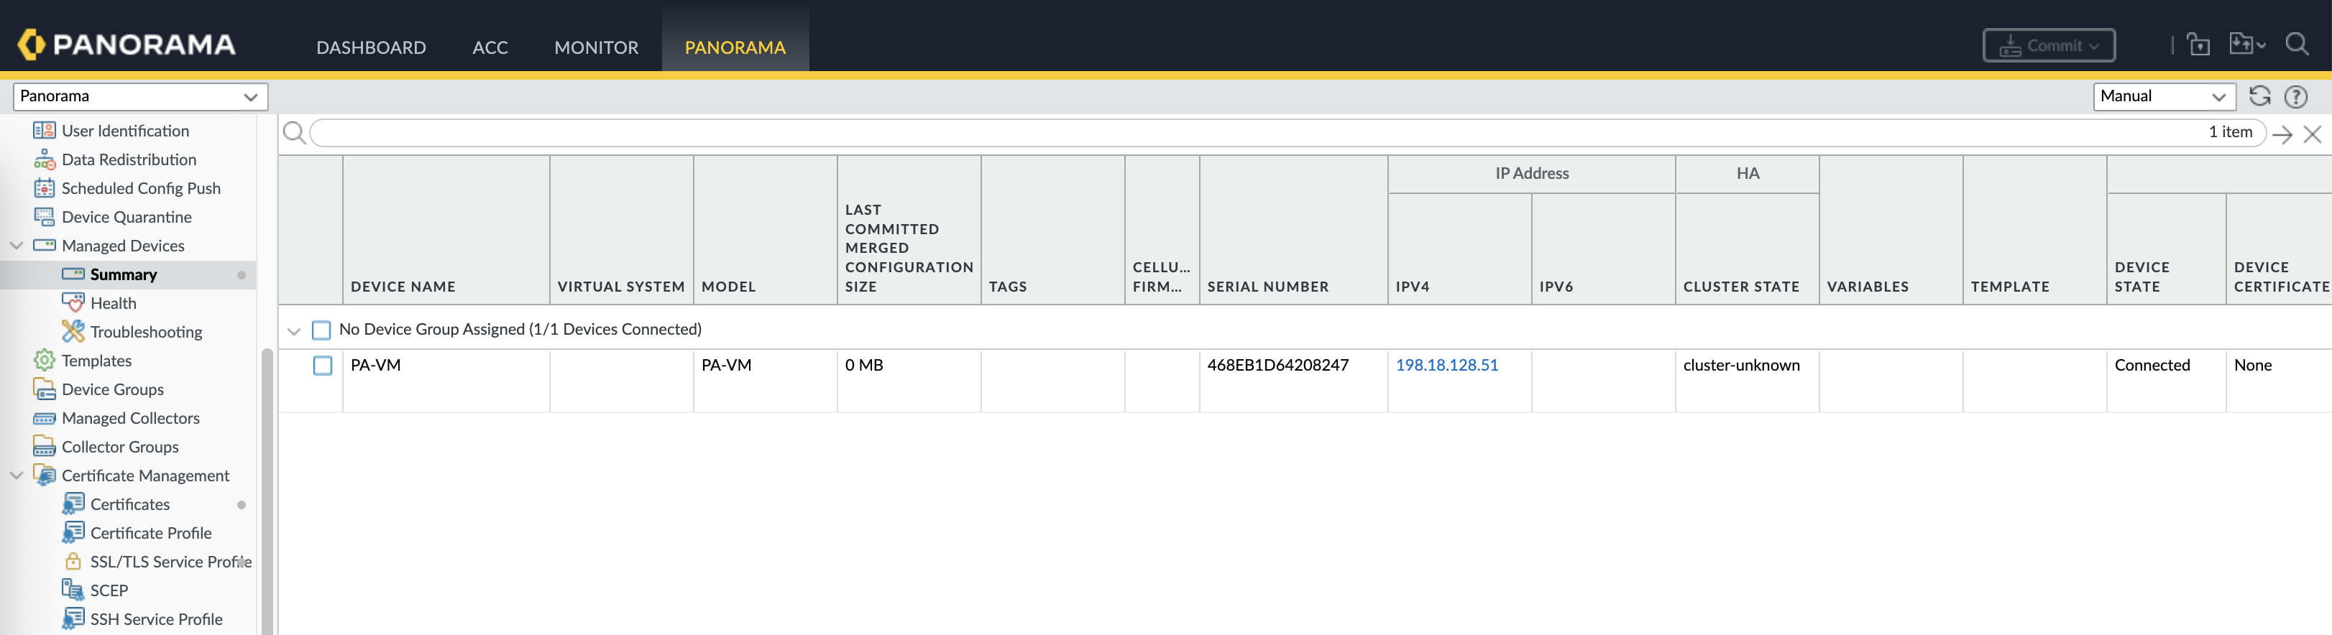This screenshot has height=635, width=2332.
Task: Open the help question mark icon
Action: [2296, 96]
